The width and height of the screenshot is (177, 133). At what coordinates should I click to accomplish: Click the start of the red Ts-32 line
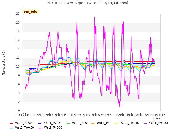[26, 65]
